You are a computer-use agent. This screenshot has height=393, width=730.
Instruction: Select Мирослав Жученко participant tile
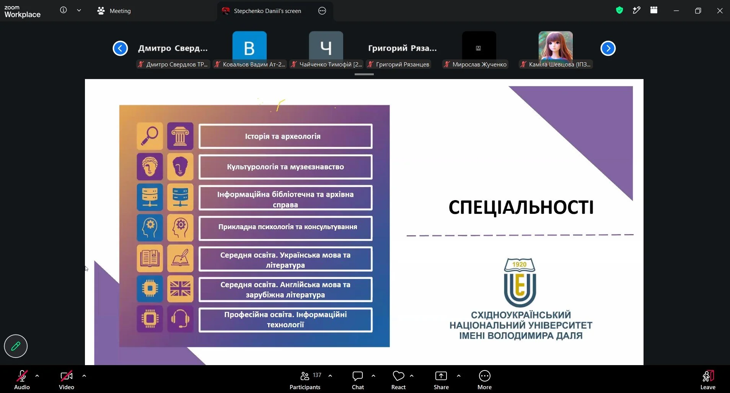(x=479, y=50)
